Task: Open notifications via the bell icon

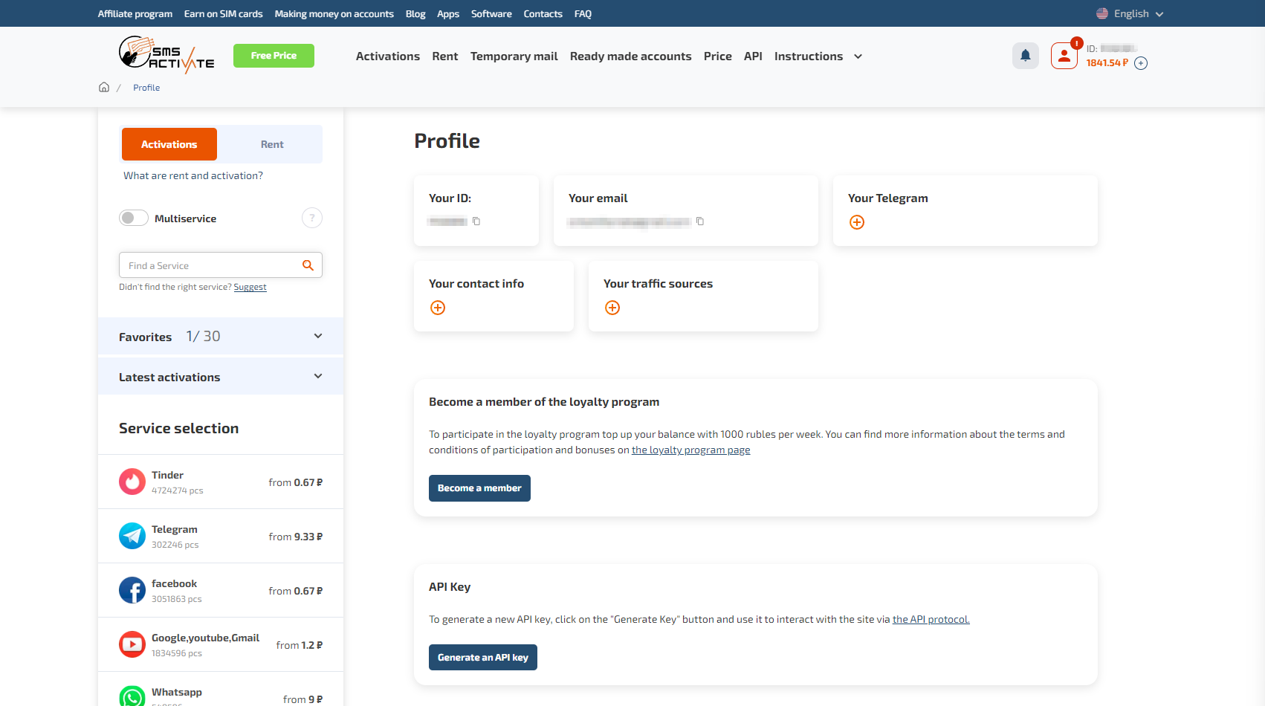Action: coord(1026,55)
